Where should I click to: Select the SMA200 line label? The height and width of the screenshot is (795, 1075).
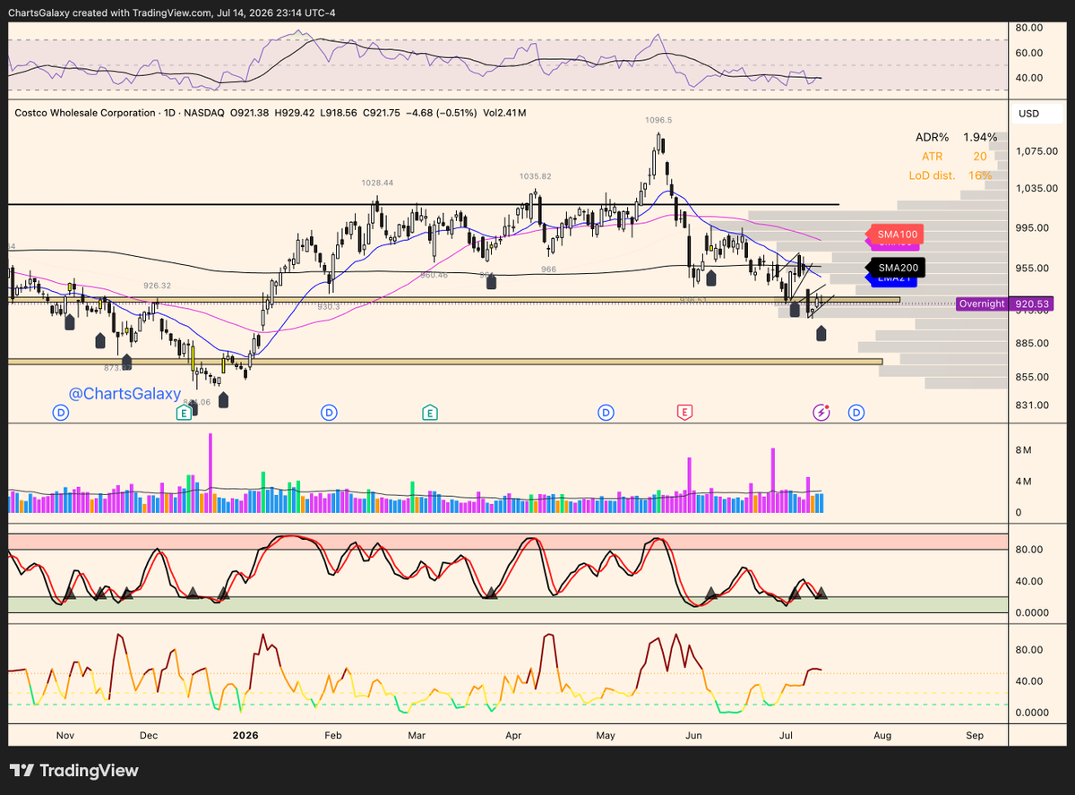[x=896, y=268]
